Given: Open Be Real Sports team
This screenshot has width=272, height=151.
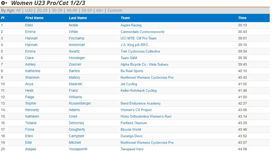Looking at the screenshot, I should click(132, 71).
